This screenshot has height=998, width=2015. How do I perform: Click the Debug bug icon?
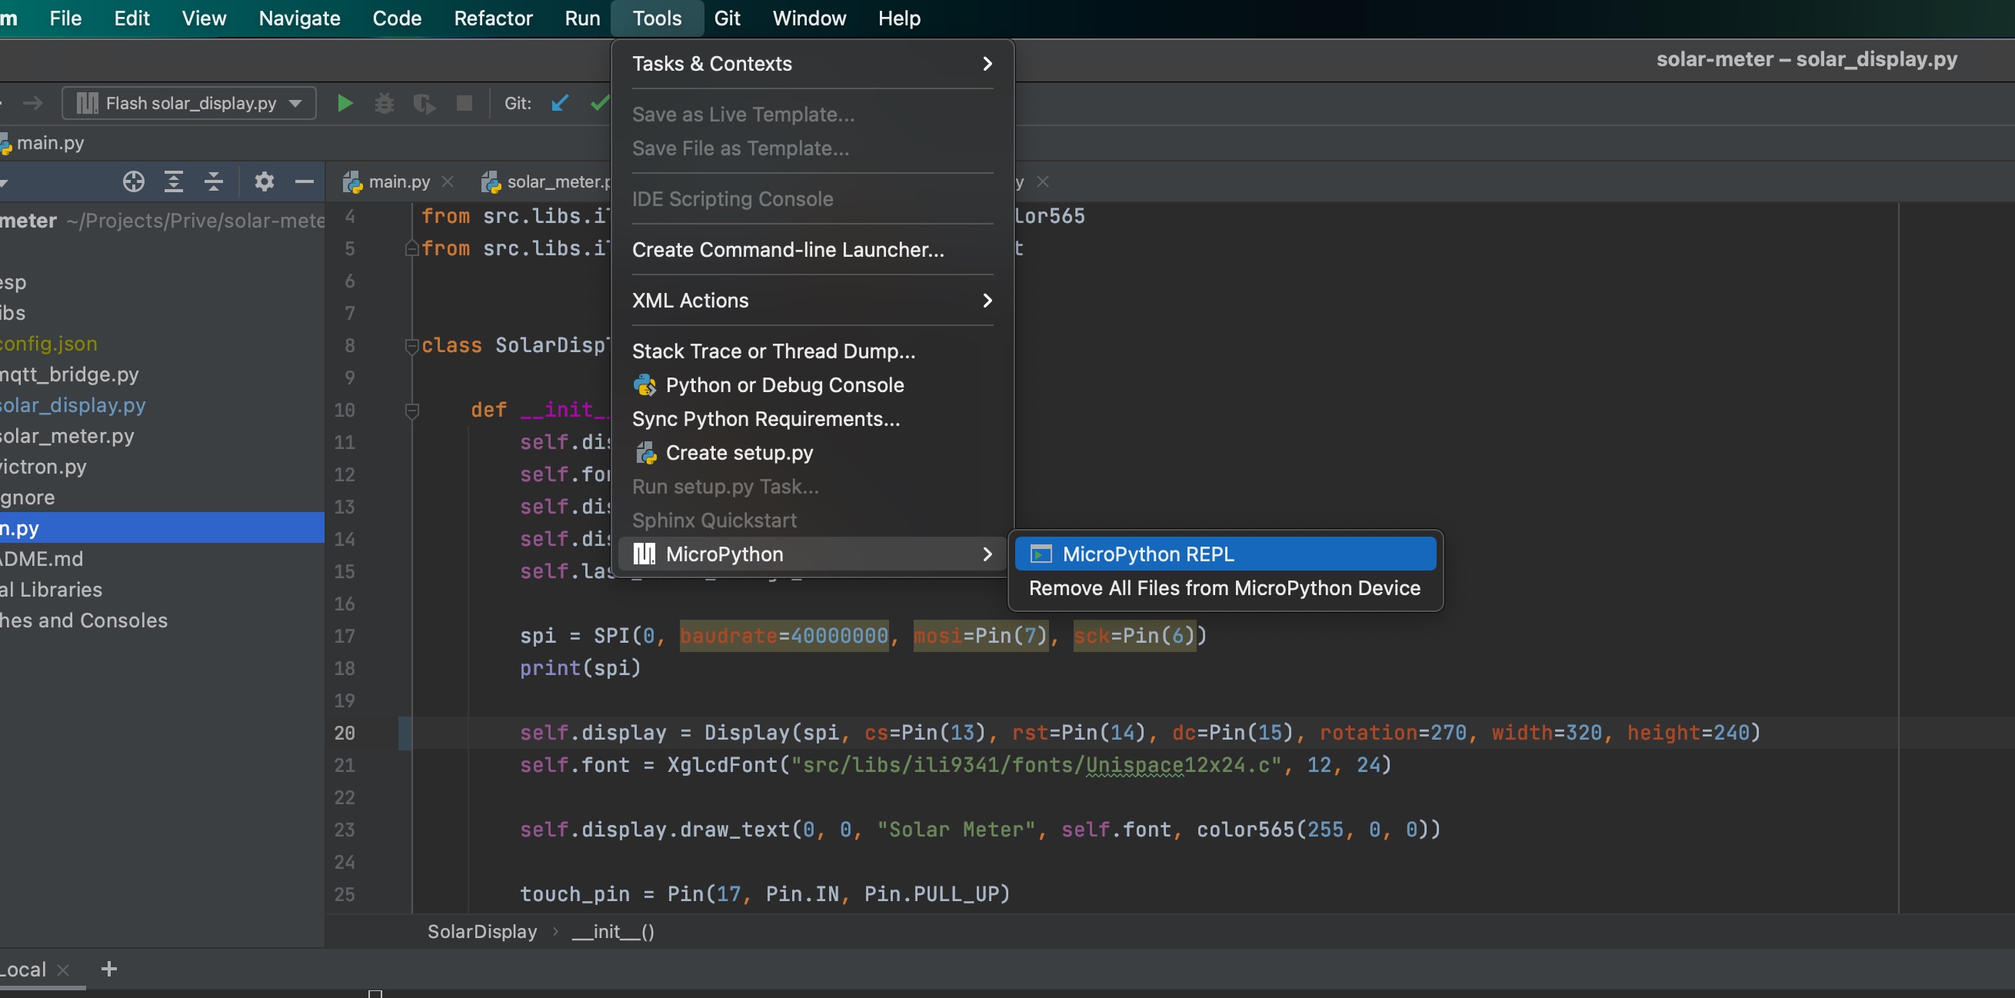click(x=384, y=103)
